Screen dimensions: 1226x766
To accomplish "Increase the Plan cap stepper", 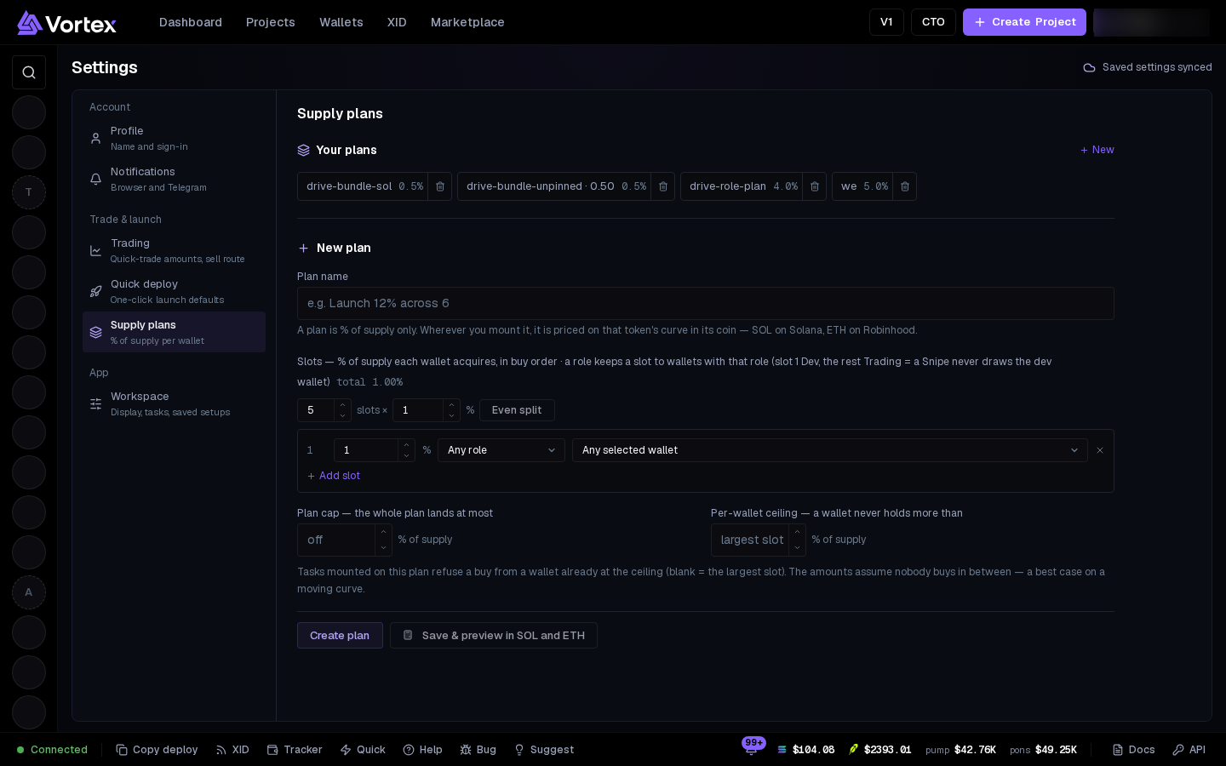I will point(384,532).
